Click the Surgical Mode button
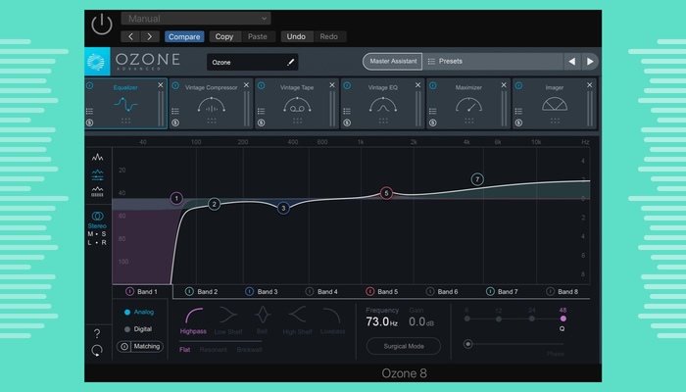The width and height of the screenshot is (686, 392). 403,346
